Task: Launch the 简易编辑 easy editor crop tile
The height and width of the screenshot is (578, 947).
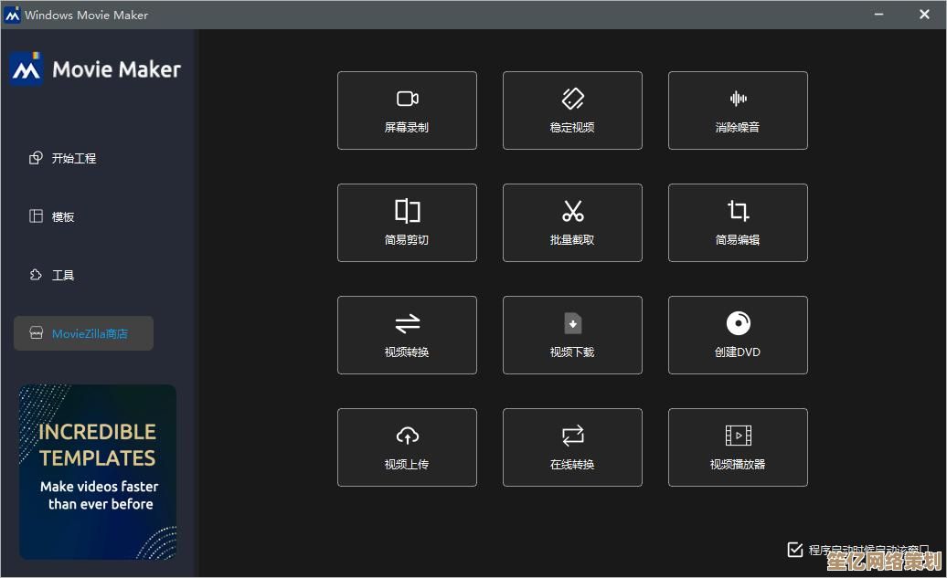Action: tap(738, 223)
